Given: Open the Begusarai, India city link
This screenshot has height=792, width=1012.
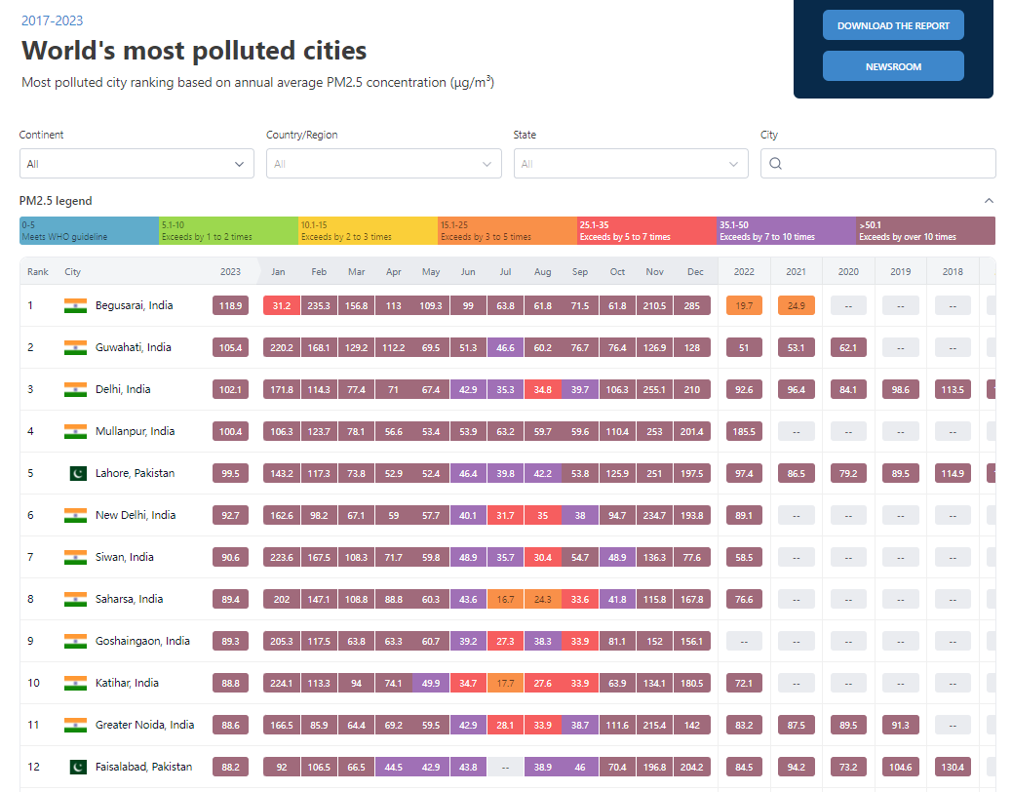Looking at the screenshot, I should 135,305.
